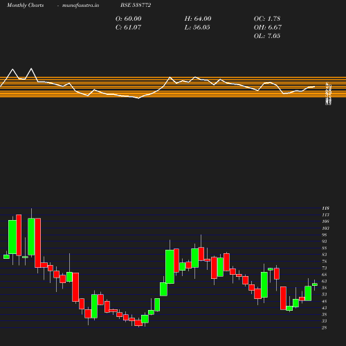
Task: Click the 113 price axis label
Action: (x=325, y=215)
